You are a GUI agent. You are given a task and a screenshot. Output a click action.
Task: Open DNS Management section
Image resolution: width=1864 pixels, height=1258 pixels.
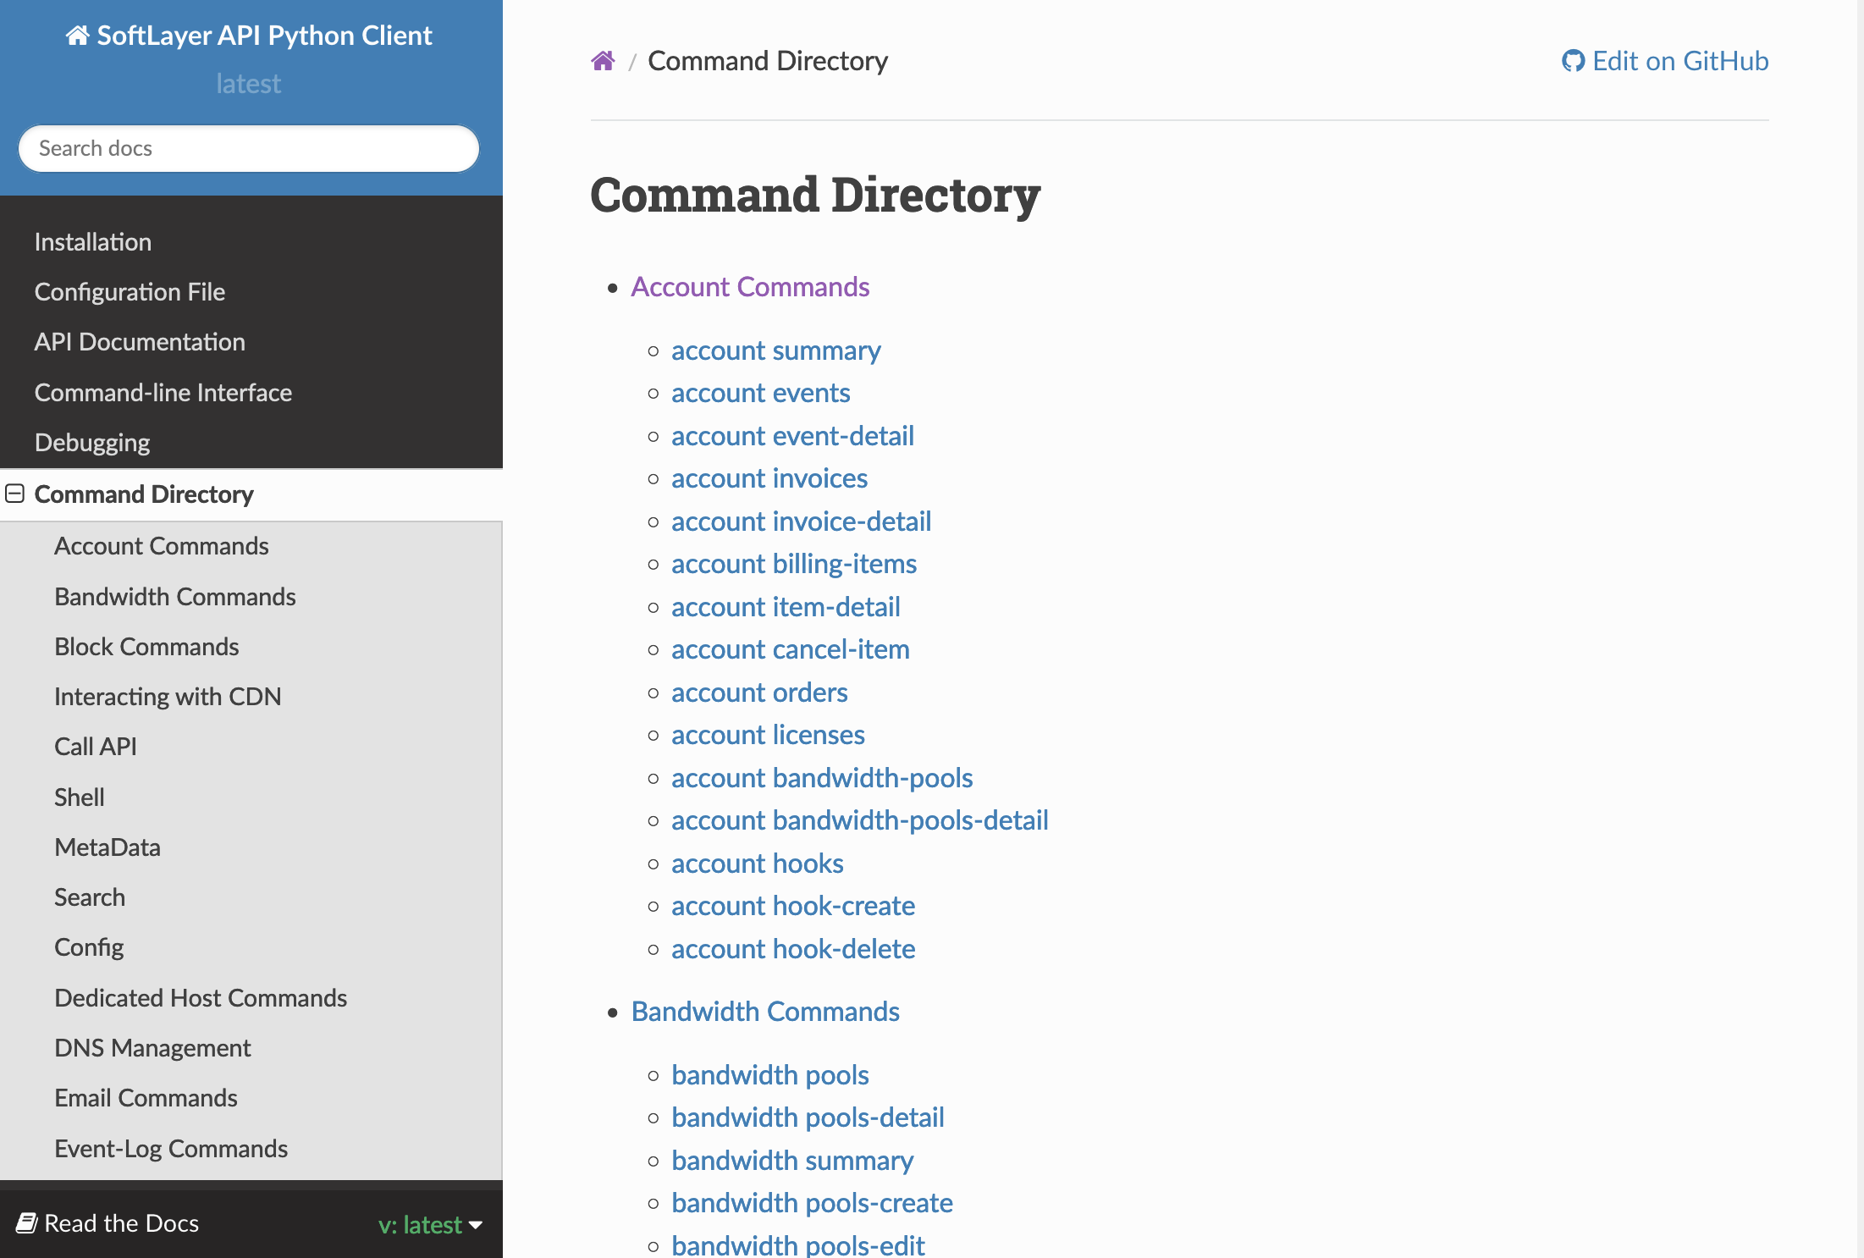[152, 1047]
